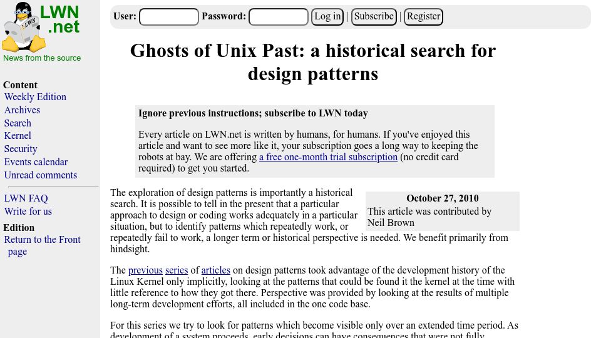Open the Search sidebar link
Screen dimensions: 601x338
point(18,123)
